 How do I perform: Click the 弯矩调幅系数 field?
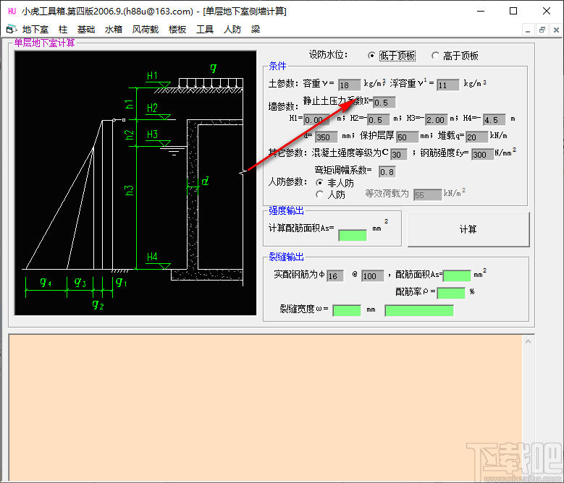387,172
